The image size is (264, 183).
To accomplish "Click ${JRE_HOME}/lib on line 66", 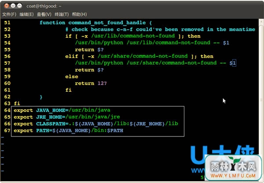I will coord(154,124).
